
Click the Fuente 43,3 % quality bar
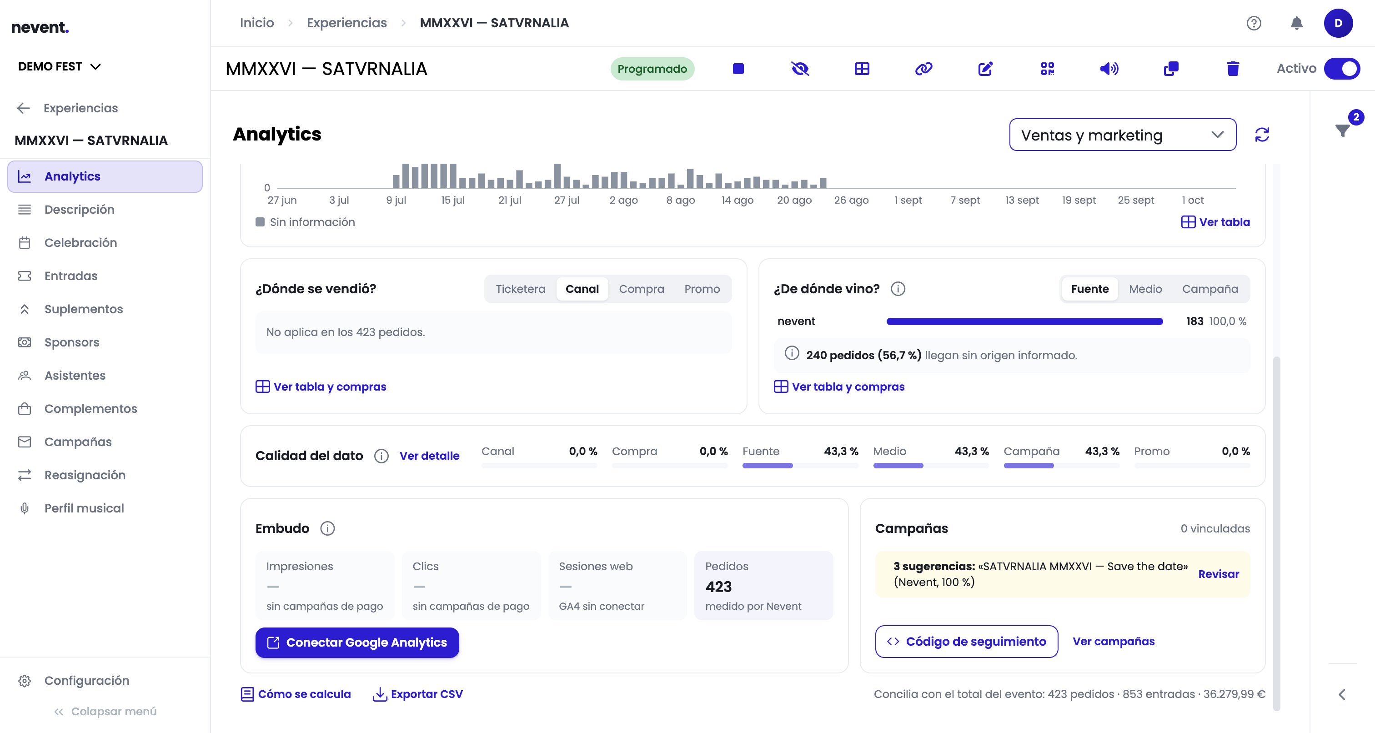click(x=800, y=466)
